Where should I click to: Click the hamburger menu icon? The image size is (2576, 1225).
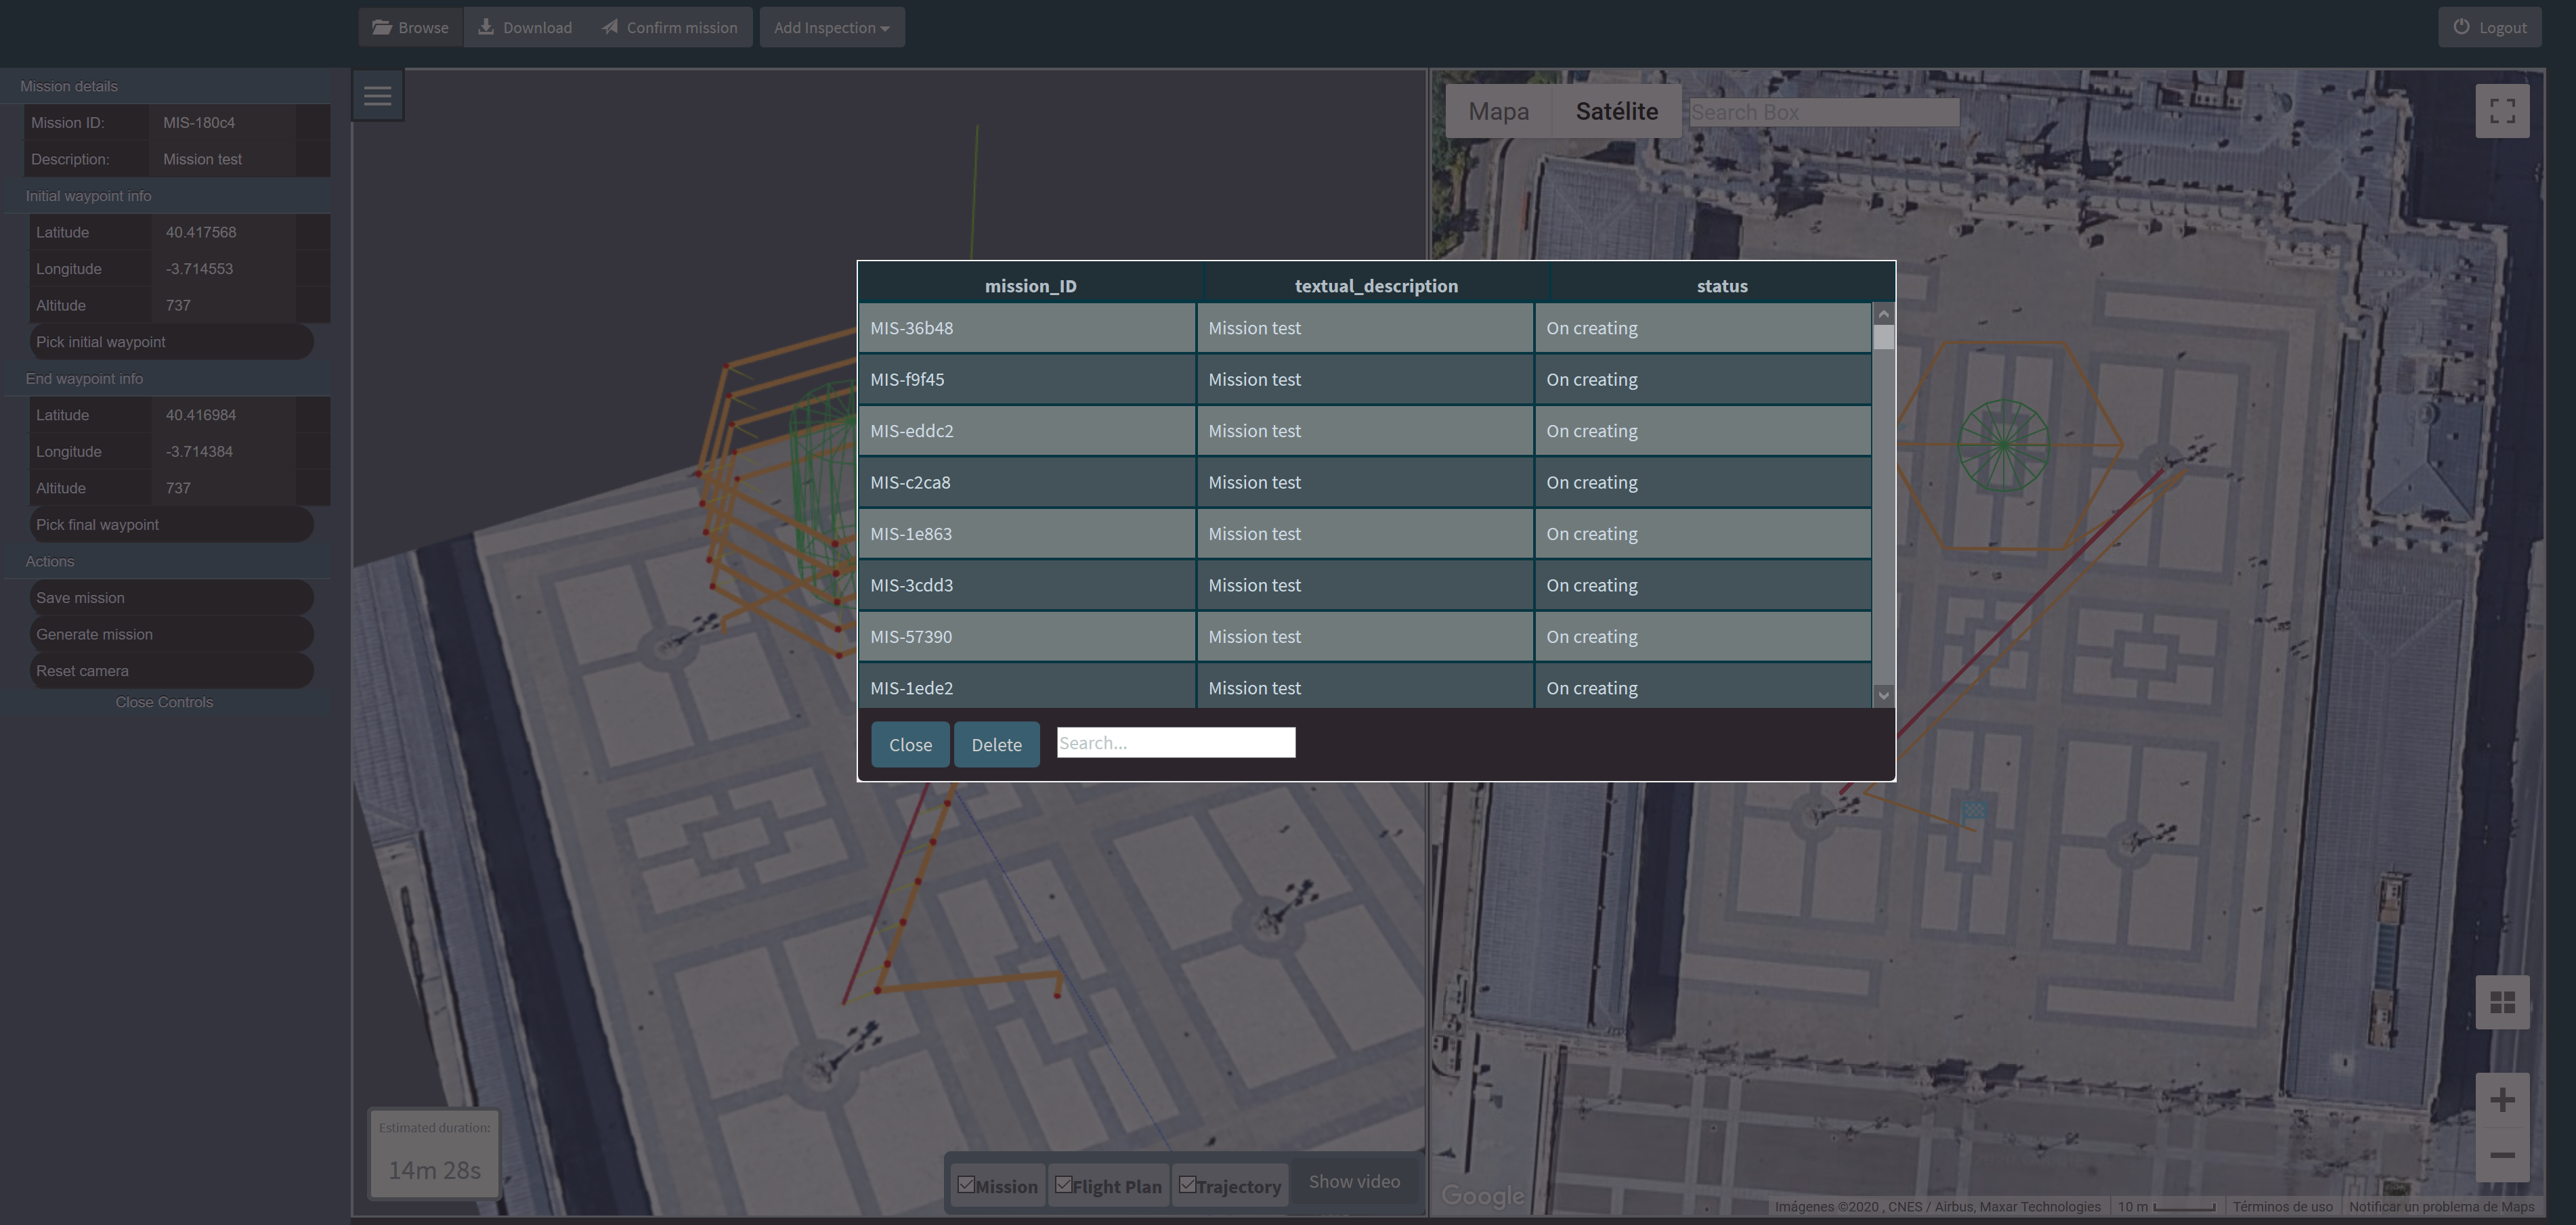coord(377,96)
